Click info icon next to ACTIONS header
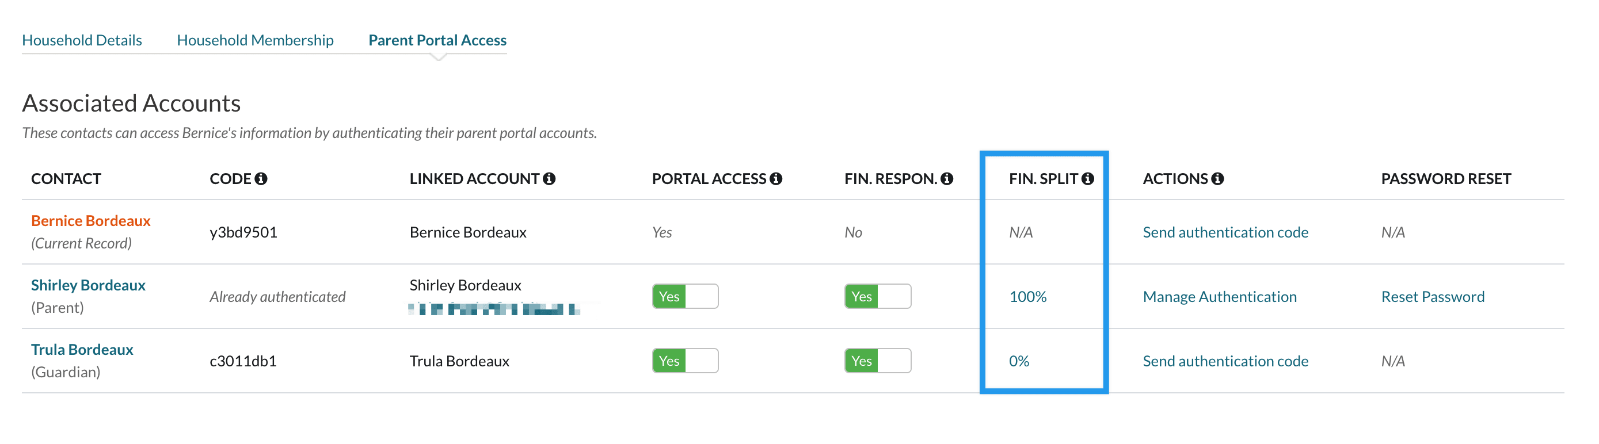Image resolution: width=1599 pixels, height=444 pixels. point(1218,179)
